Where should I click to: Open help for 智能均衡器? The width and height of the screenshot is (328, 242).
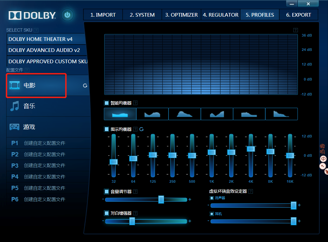[135, 103]
